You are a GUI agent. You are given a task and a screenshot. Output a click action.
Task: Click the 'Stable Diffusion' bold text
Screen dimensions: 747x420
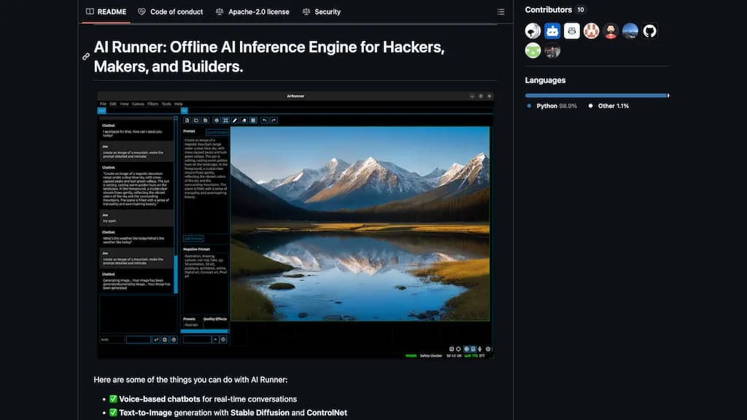click(x=260, y=413)
